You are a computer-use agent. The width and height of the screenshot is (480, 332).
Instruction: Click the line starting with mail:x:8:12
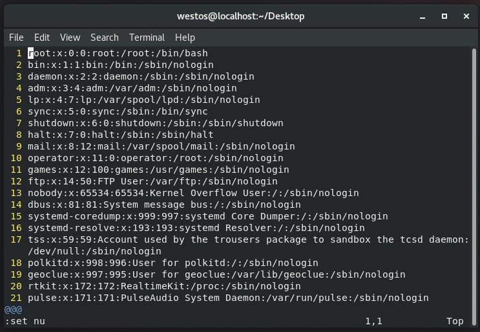pyautogui.click(x=162, y=146)
